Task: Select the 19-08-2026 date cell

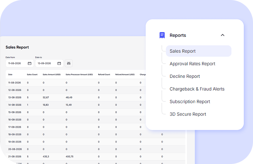Action: (15, 142)
